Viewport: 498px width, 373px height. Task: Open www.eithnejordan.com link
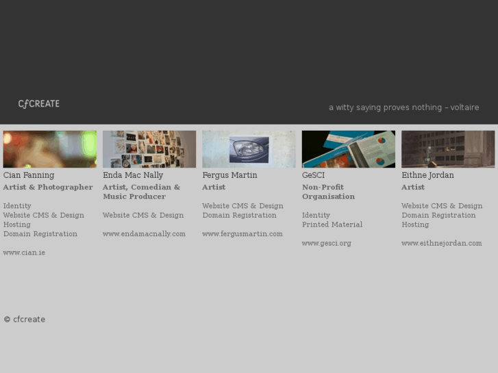pos(441,243)
